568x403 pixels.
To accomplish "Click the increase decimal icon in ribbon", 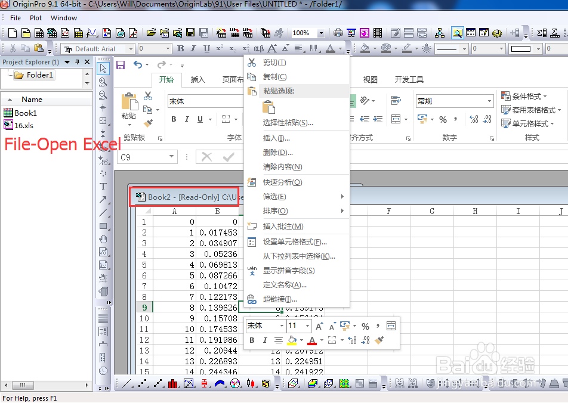I will coord(474,119).
